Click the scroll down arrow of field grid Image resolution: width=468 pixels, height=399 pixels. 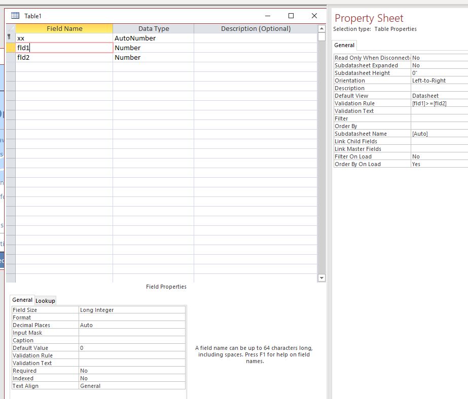(x=321, y=278)
